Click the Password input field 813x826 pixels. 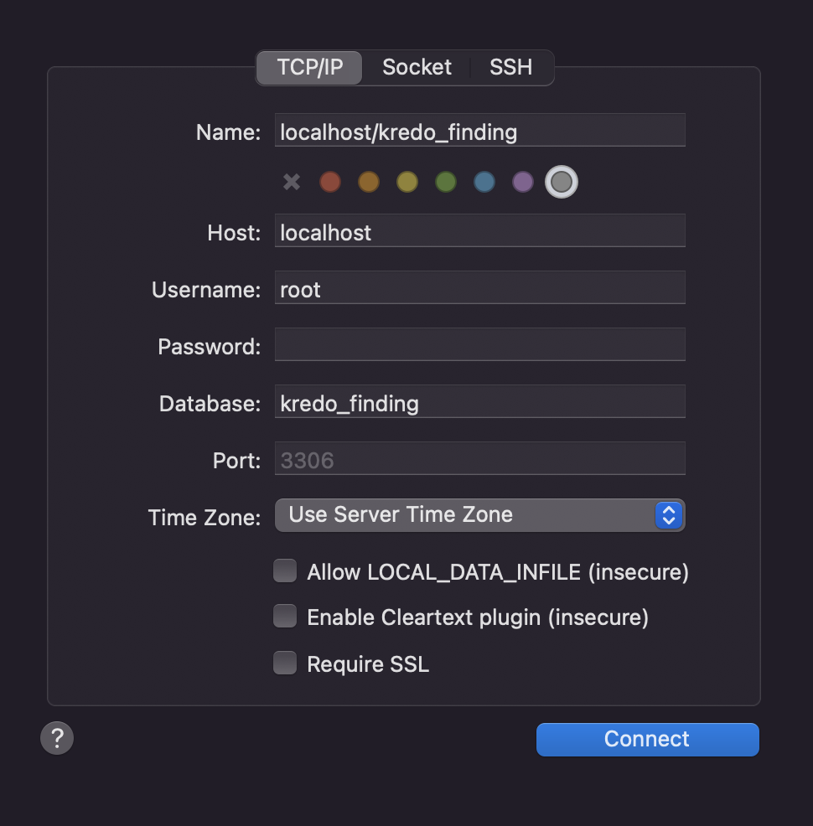(x=479, y=343)
